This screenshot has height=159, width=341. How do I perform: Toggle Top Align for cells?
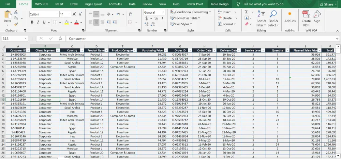click(x=90, y=14)
